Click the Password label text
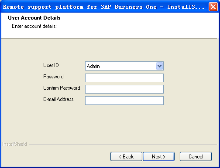Image resolution: width=220 pixels, height=168 pixels. click(53, 77)
